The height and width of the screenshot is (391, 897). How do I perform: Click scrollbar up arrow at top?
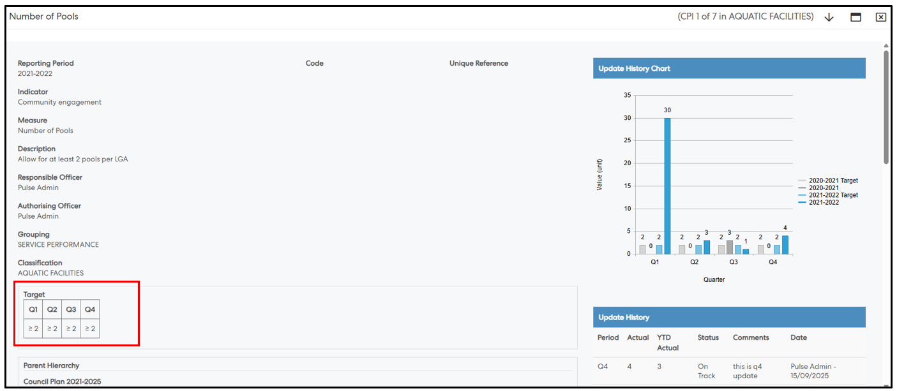pyautogui.click(x=886, y=46)
